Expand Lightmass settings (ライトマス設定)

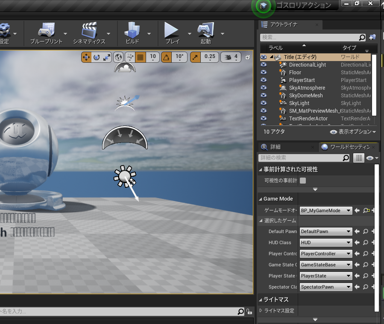click(261, 310)
